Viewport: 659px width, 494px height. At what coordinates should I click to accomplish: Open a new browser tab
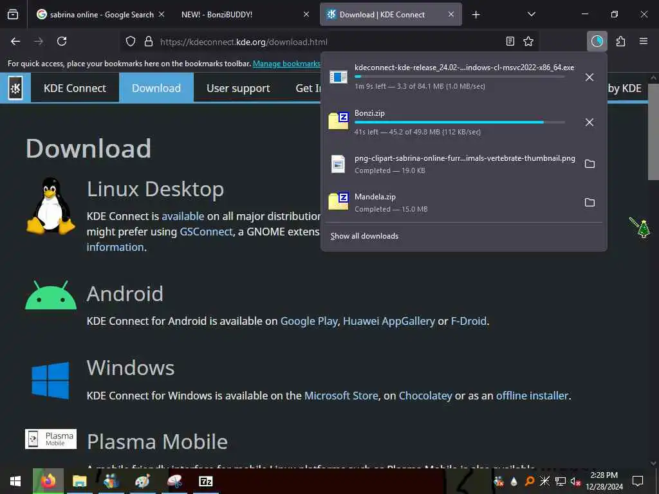(x=476, y=15)
